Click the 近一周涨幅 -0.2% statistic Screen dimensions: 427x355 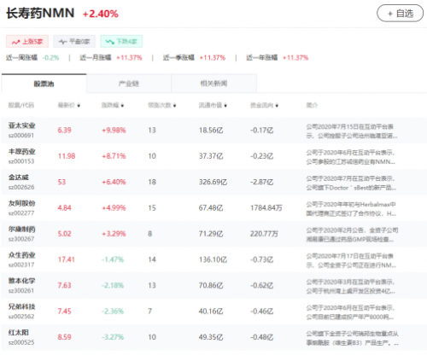coord(32,58)
